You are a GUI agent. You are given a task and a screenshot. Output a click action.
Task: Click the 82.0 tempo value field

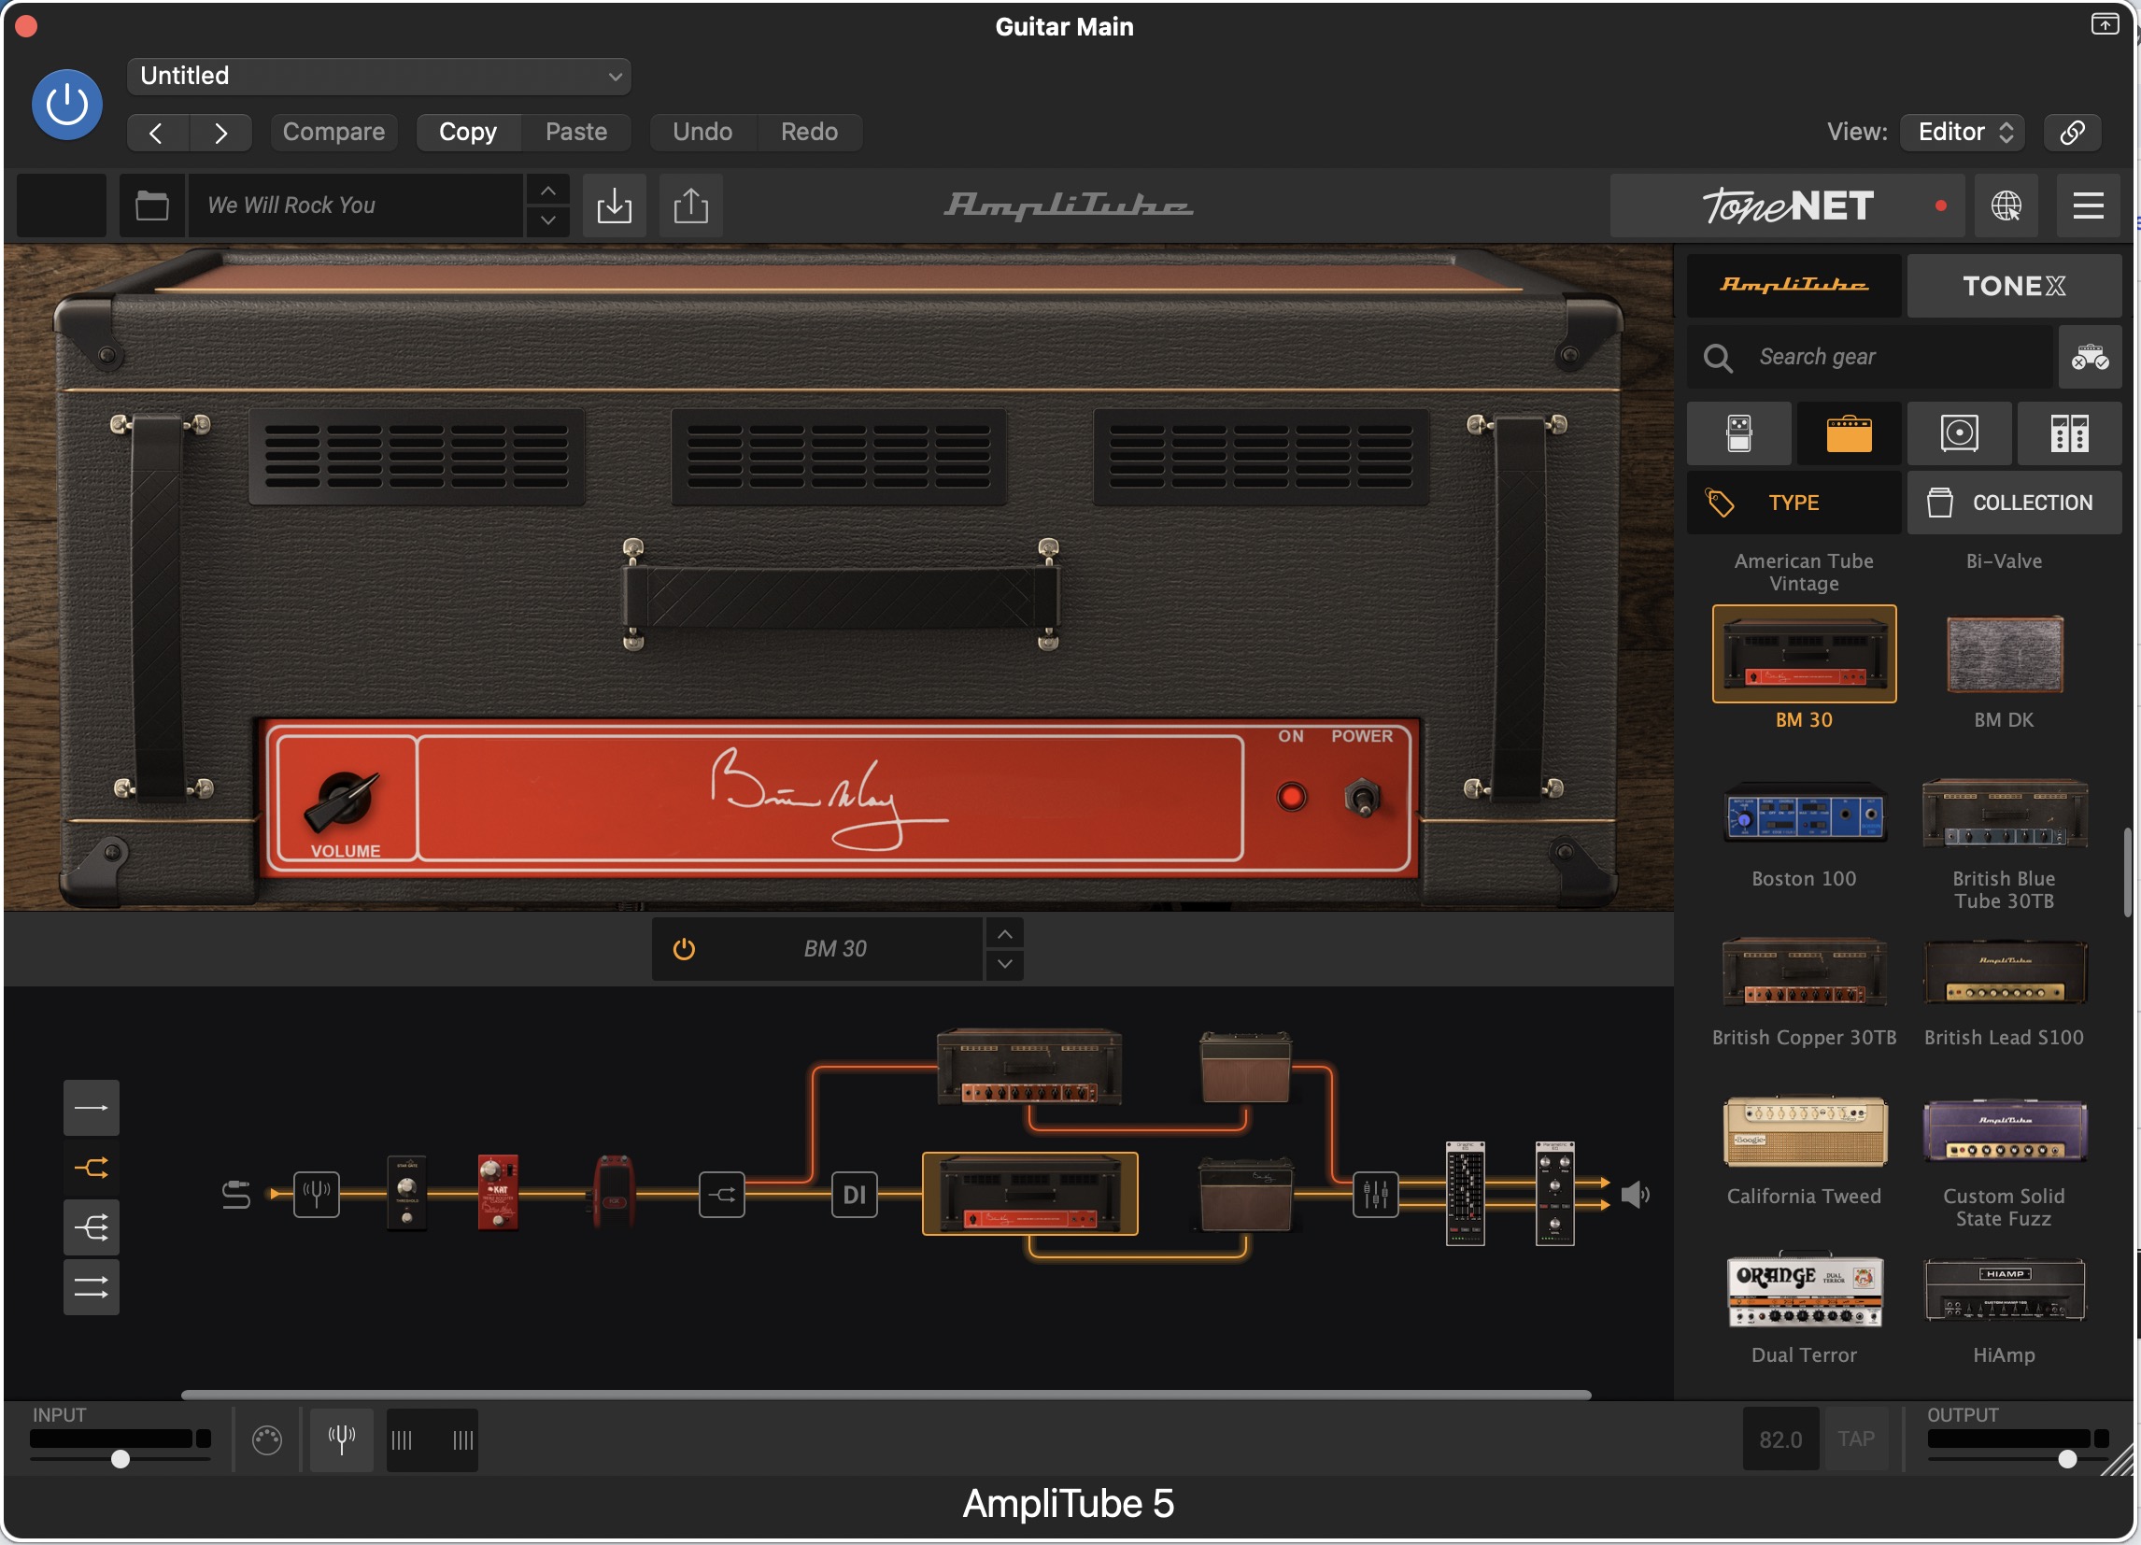coord(1780,1439)
